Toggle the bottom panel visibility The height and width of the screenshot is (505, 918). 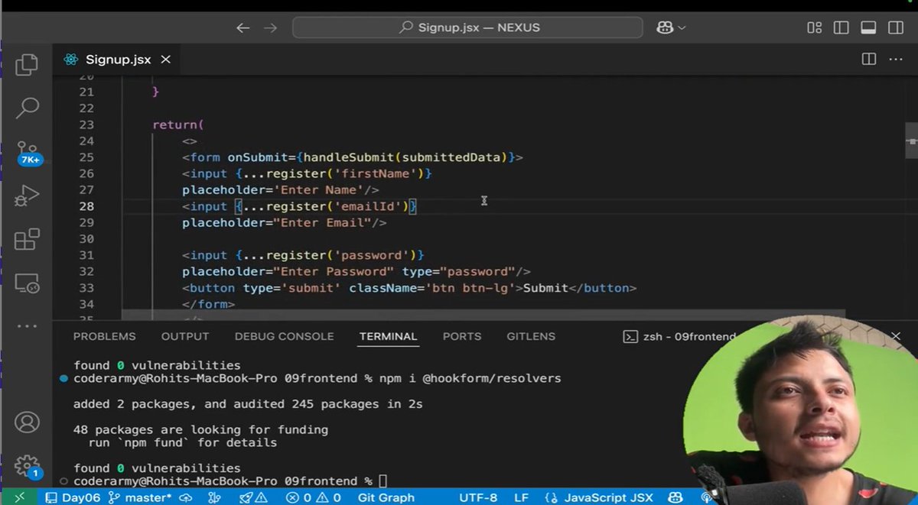868,28
